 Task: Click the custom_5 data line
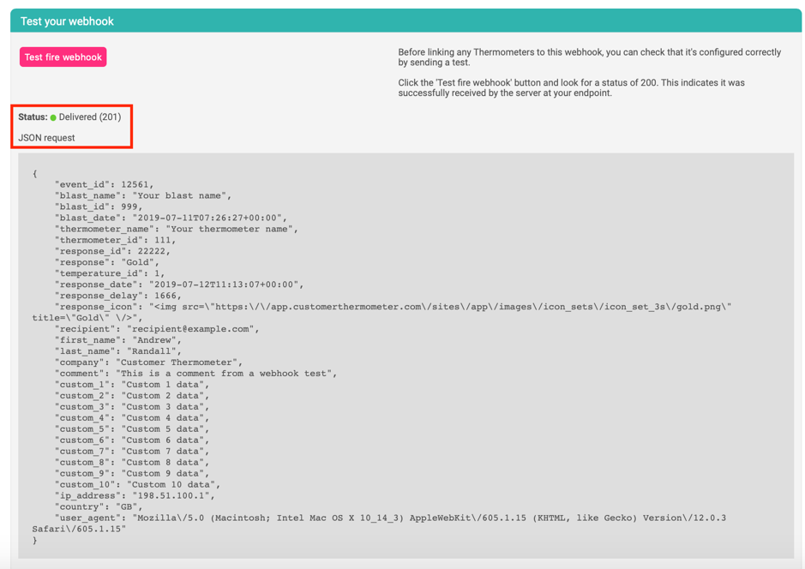(131, 429)
